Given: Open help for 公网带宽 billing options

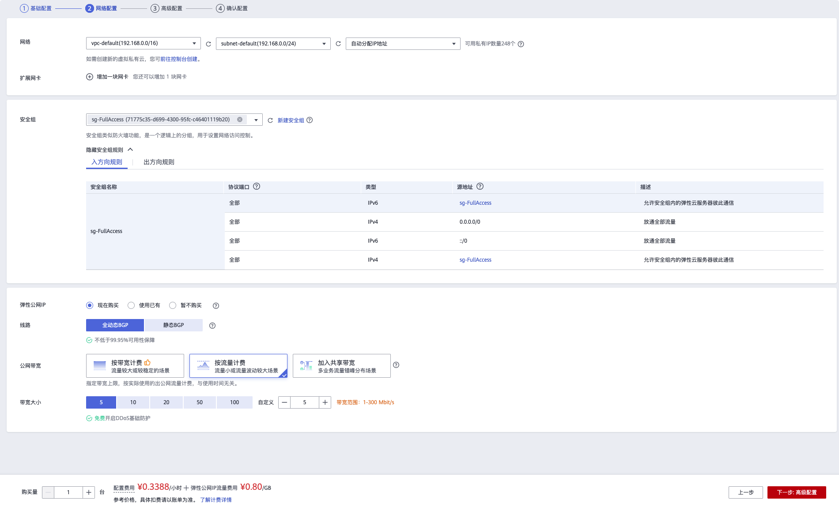Looking at the screenshot, I should coord(396,365).
